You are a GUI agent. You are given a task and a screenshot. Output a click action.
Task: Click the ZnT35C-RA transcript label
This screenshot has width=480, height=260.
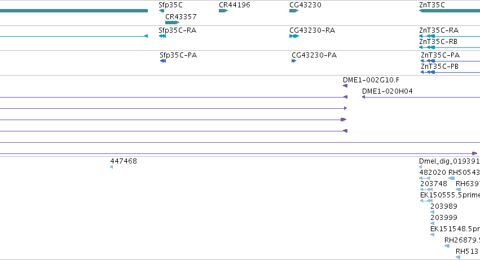pyautogui.click(x=439, y=30)
